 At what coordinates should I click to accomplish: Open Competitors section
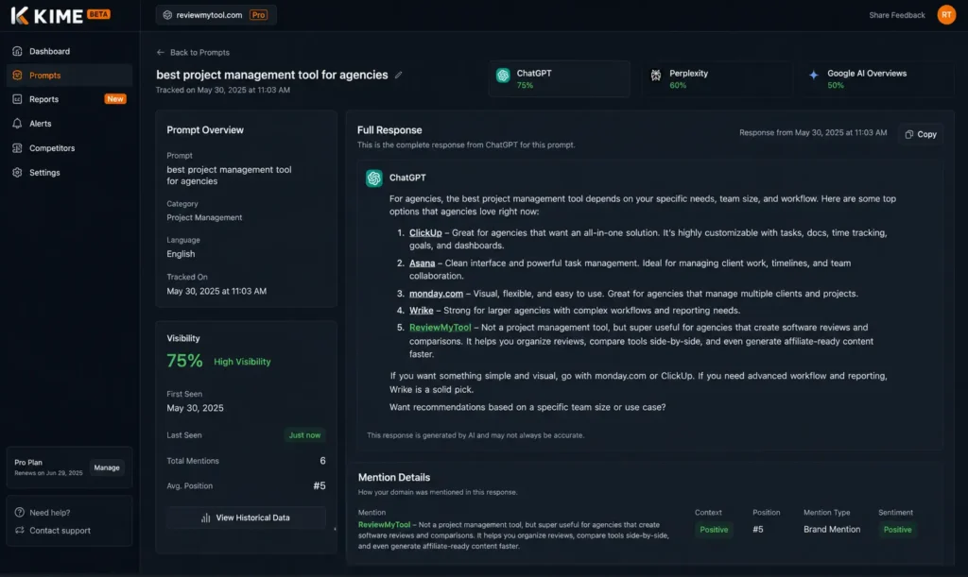(x=69, y=148)
